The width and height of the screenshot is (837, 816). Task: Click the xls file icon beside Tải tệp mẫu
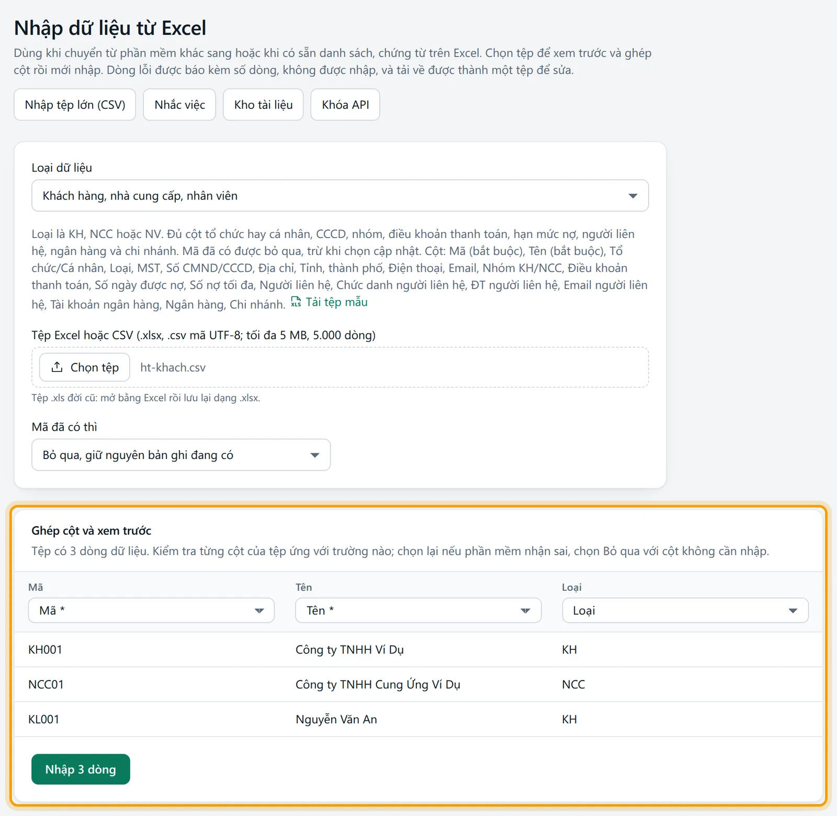coord(296,302)
